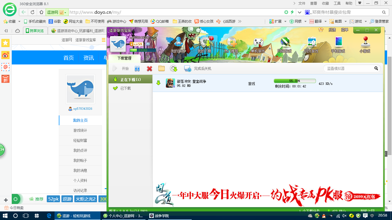The height and width of the screenshot is (220, 392).
Task: Go to browser home page
Action: [41, 12]
